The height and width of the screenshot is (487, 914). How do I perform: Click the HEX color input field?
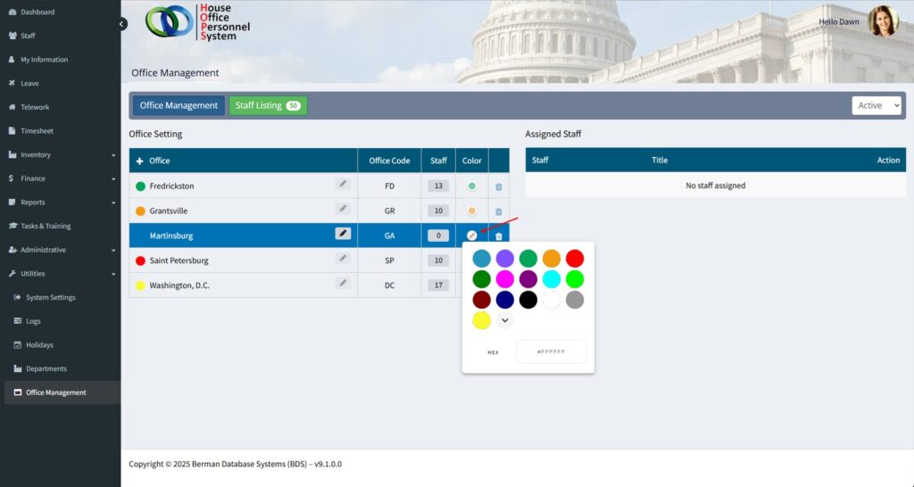pos(551,352)
